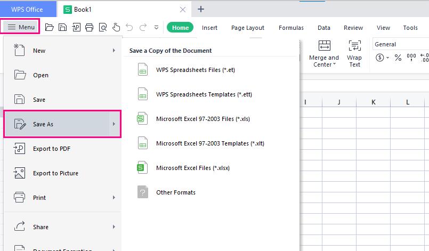The image size is (429, 251).
Task: Close the Book1 tab
Action: click(183, 10)
